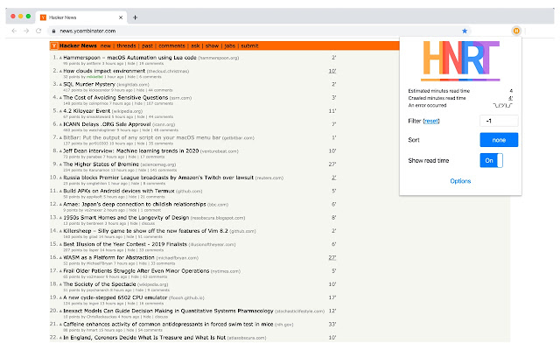Open a new browser tab with plus icon
Screen dimensions: 560x350
pyautogui.click(x=135, y=17)
